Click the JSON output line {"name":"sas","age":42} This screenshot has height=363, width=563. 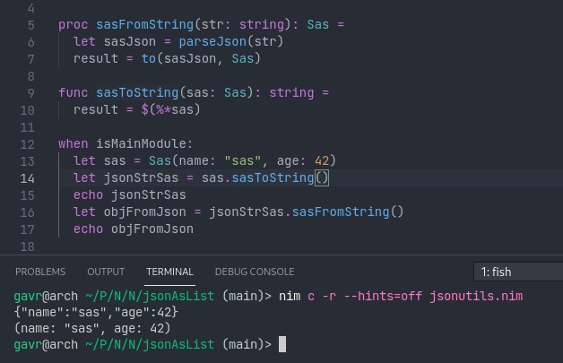96,313
